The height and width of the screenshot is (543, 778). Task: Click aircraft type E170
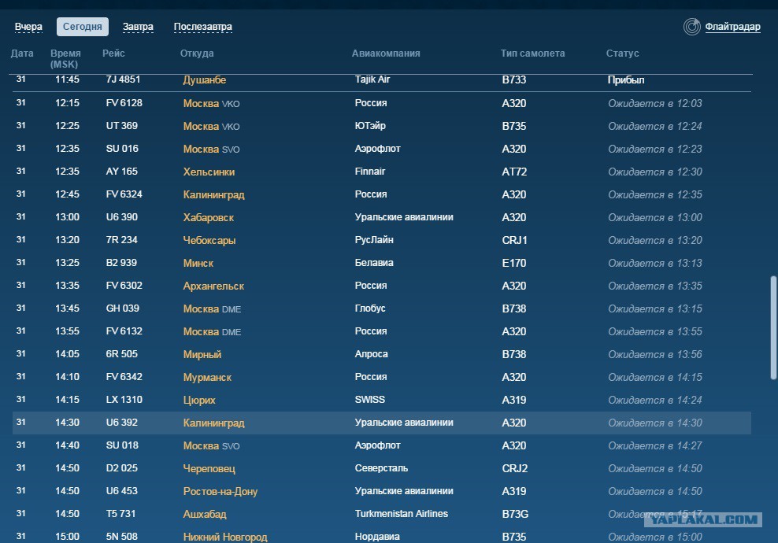click(x=513, y=264)
